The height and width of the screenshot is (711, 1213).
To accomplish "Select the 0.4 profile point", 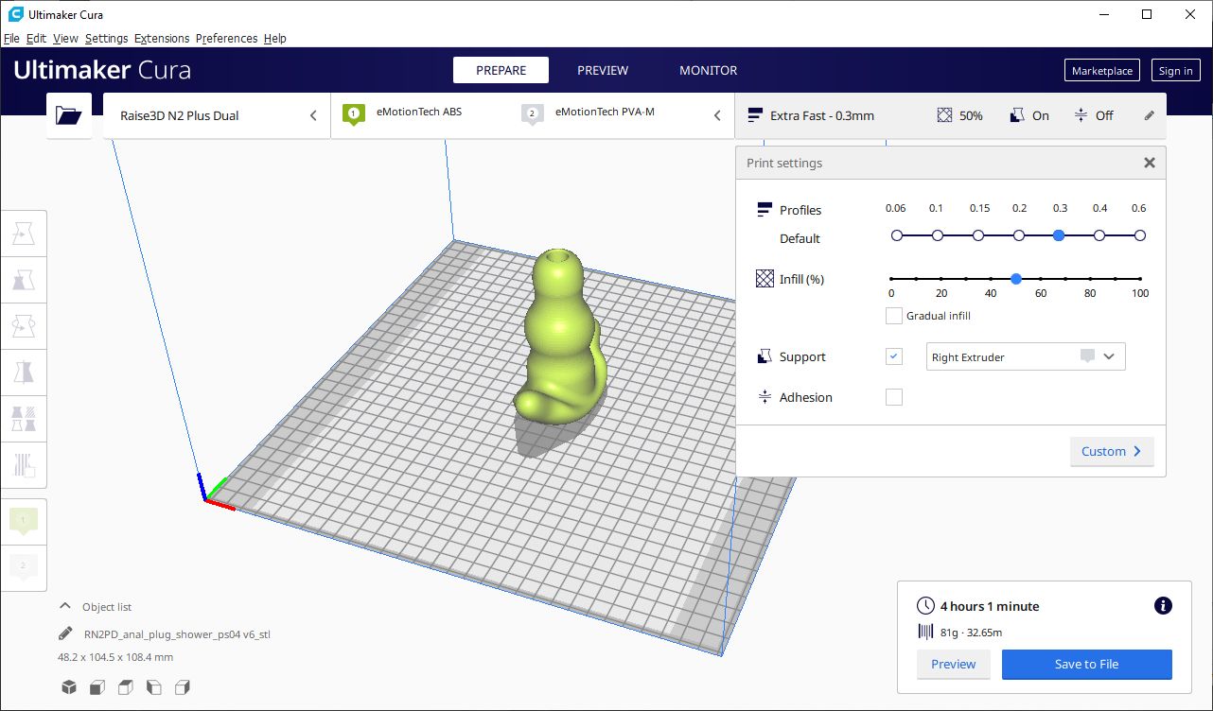I will click(x=1099, y=235).
